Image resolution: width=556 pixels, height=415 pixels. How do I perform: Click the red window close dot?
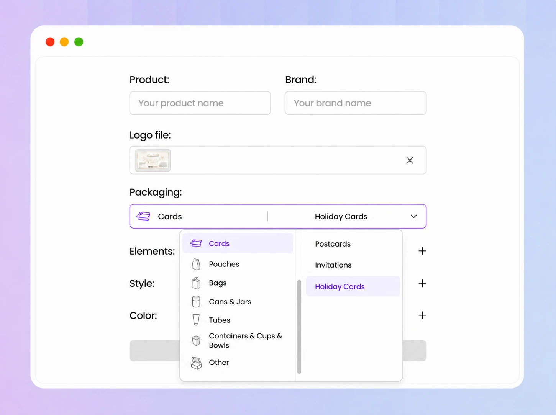click(x=50, y=42)
